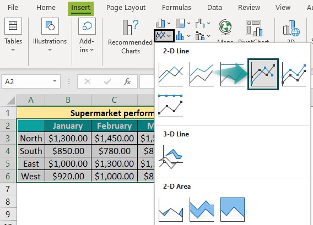Screen dimensions: 313x225
Task: Select column B header
Action: click(x=68, y=100)
